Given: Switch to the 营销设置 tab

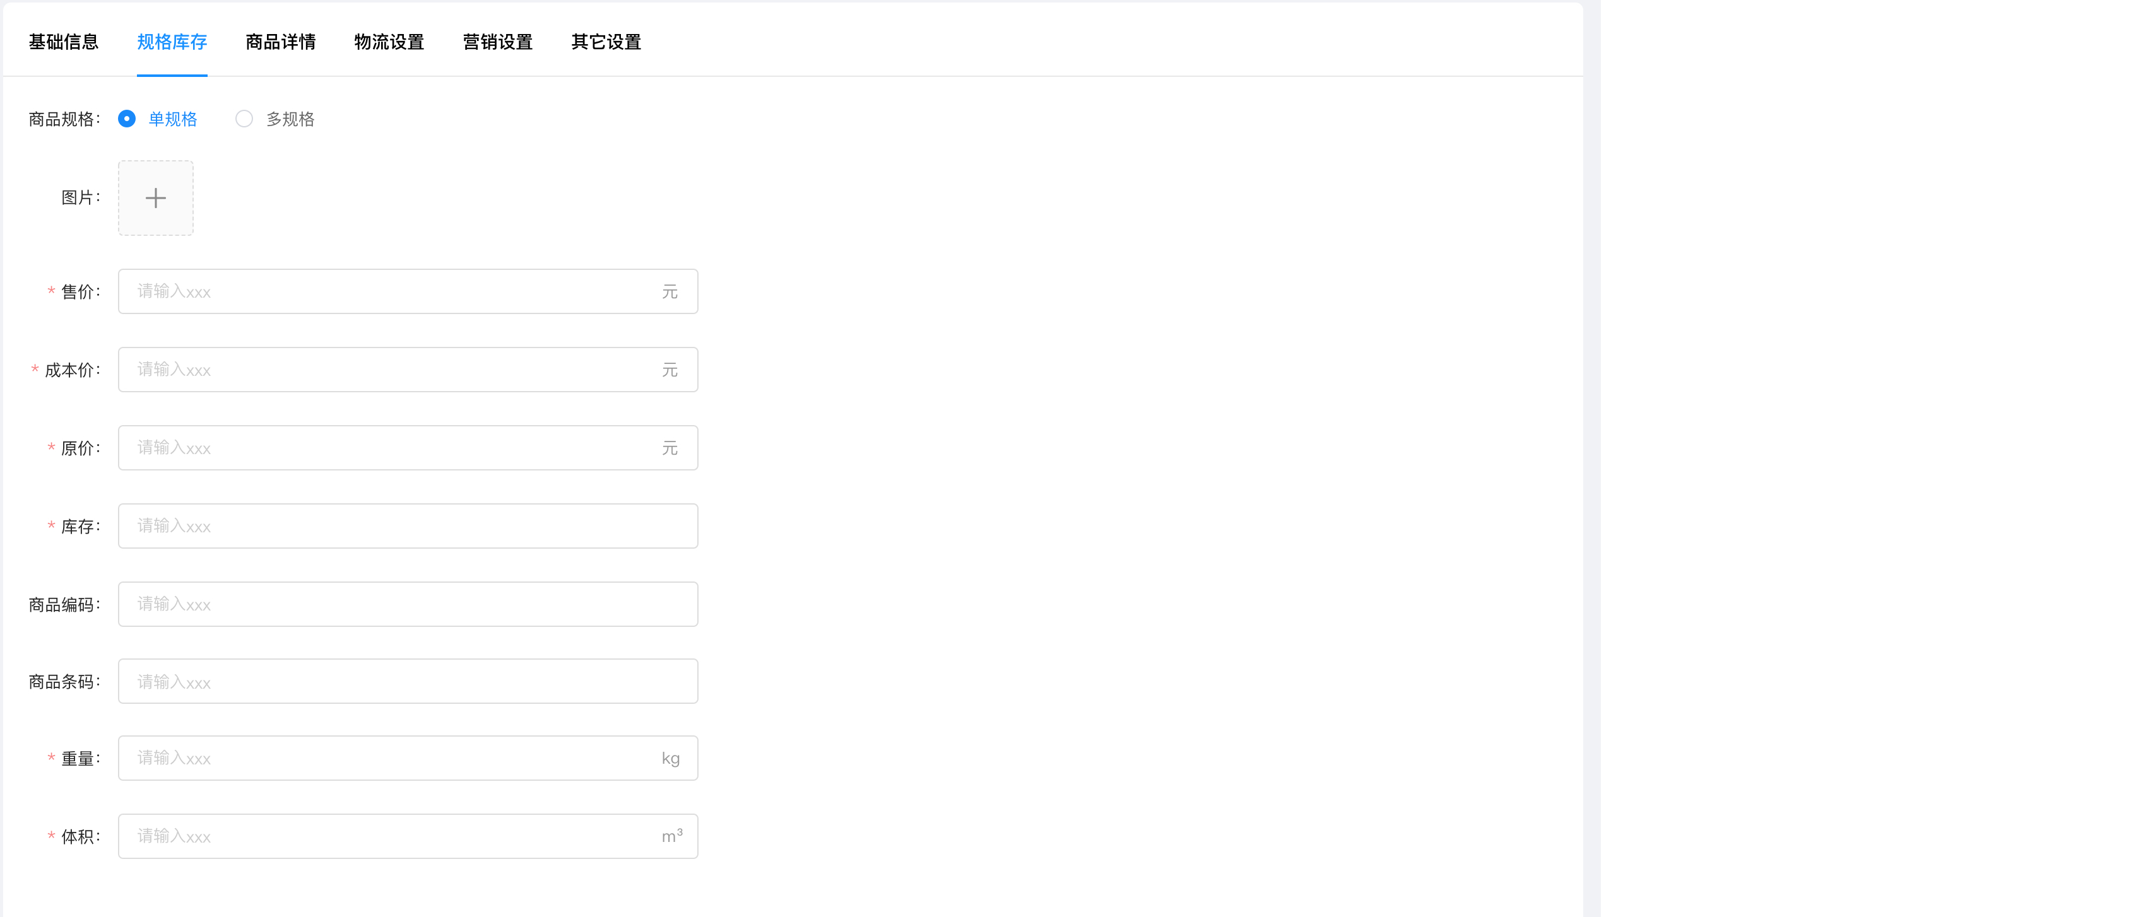Looking at the screenshot, I should [497, 42].
